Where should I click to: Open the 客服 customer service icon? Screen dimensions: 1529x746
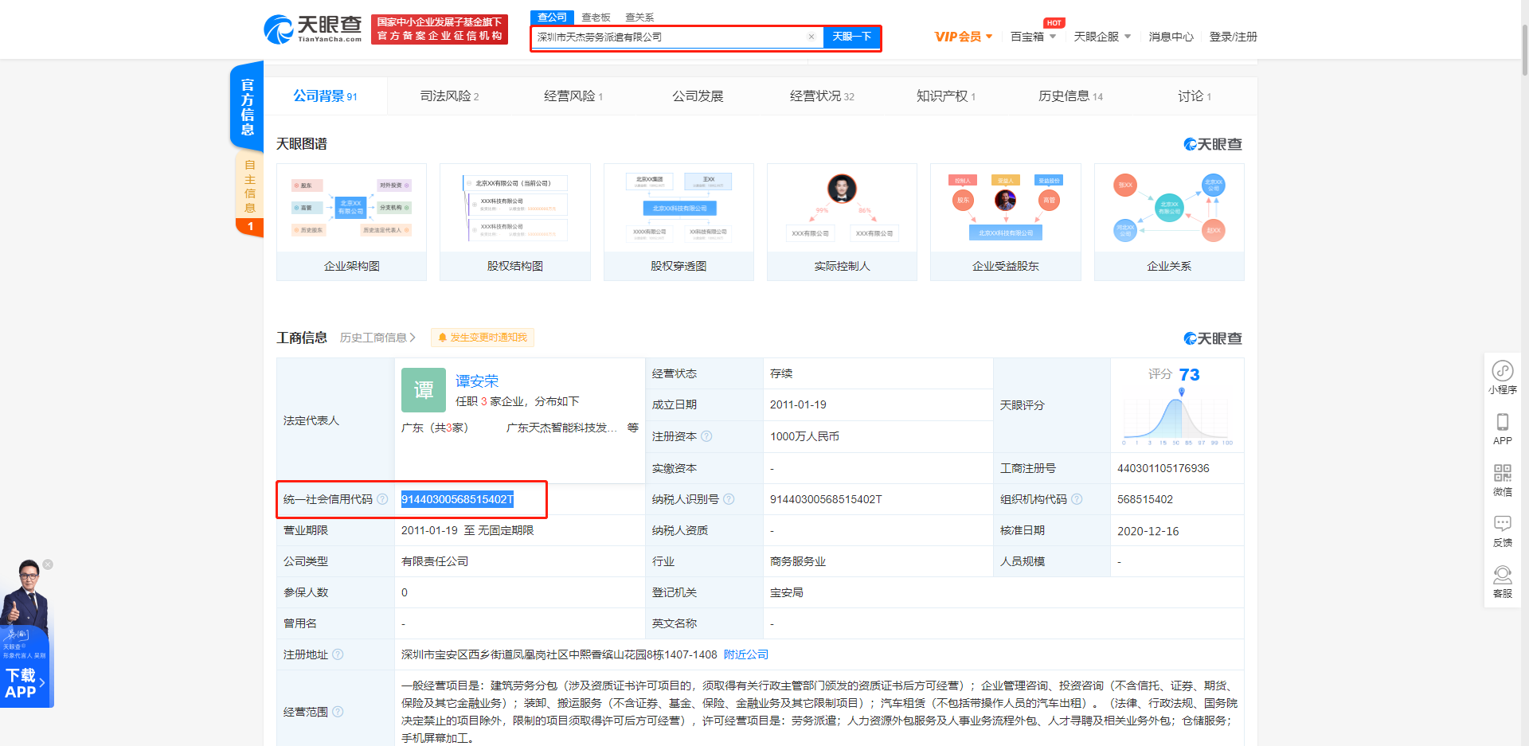pos(1503,582)
